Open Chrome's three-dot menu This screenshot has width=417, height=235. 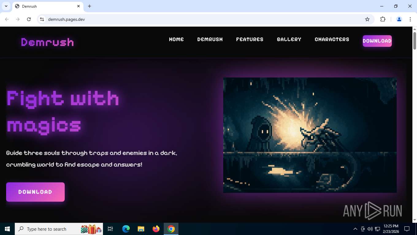(x=410, y=19)
